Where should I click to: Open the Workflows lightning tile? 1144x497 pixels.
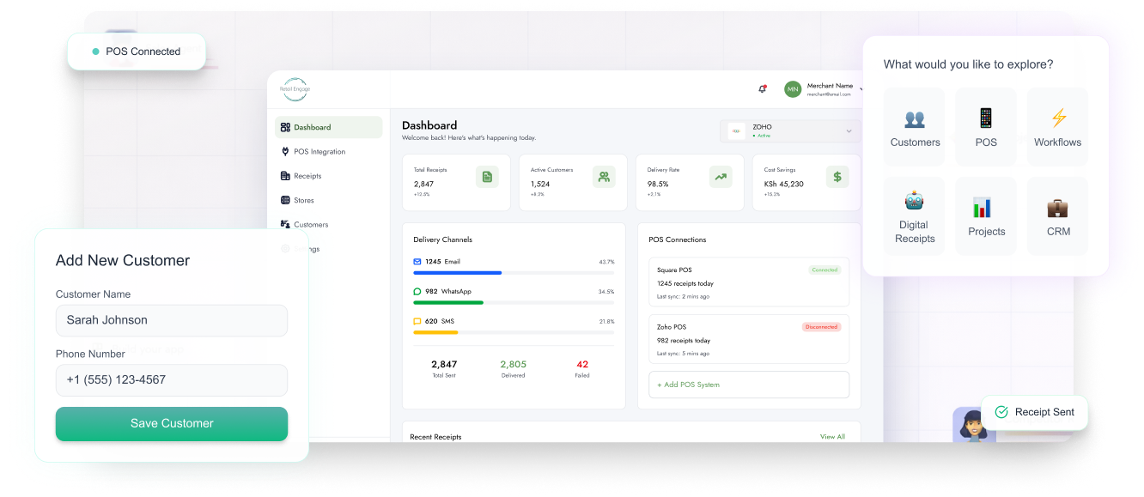1057,126
